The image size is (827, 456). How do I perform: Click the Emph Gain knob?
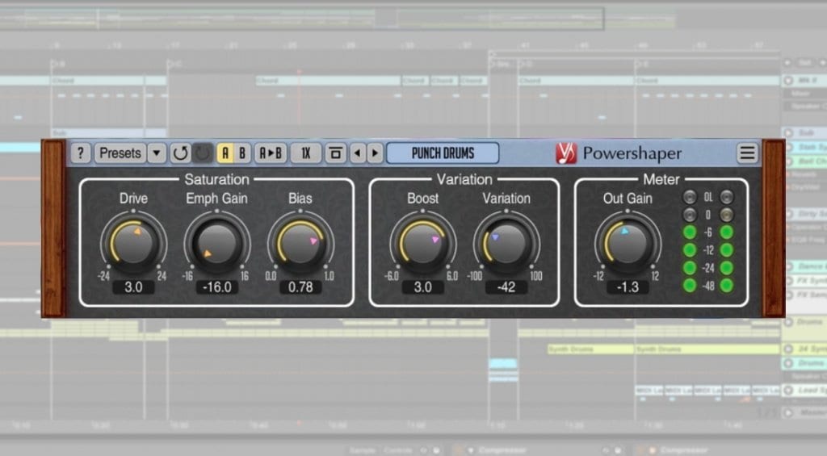point(216,244)
